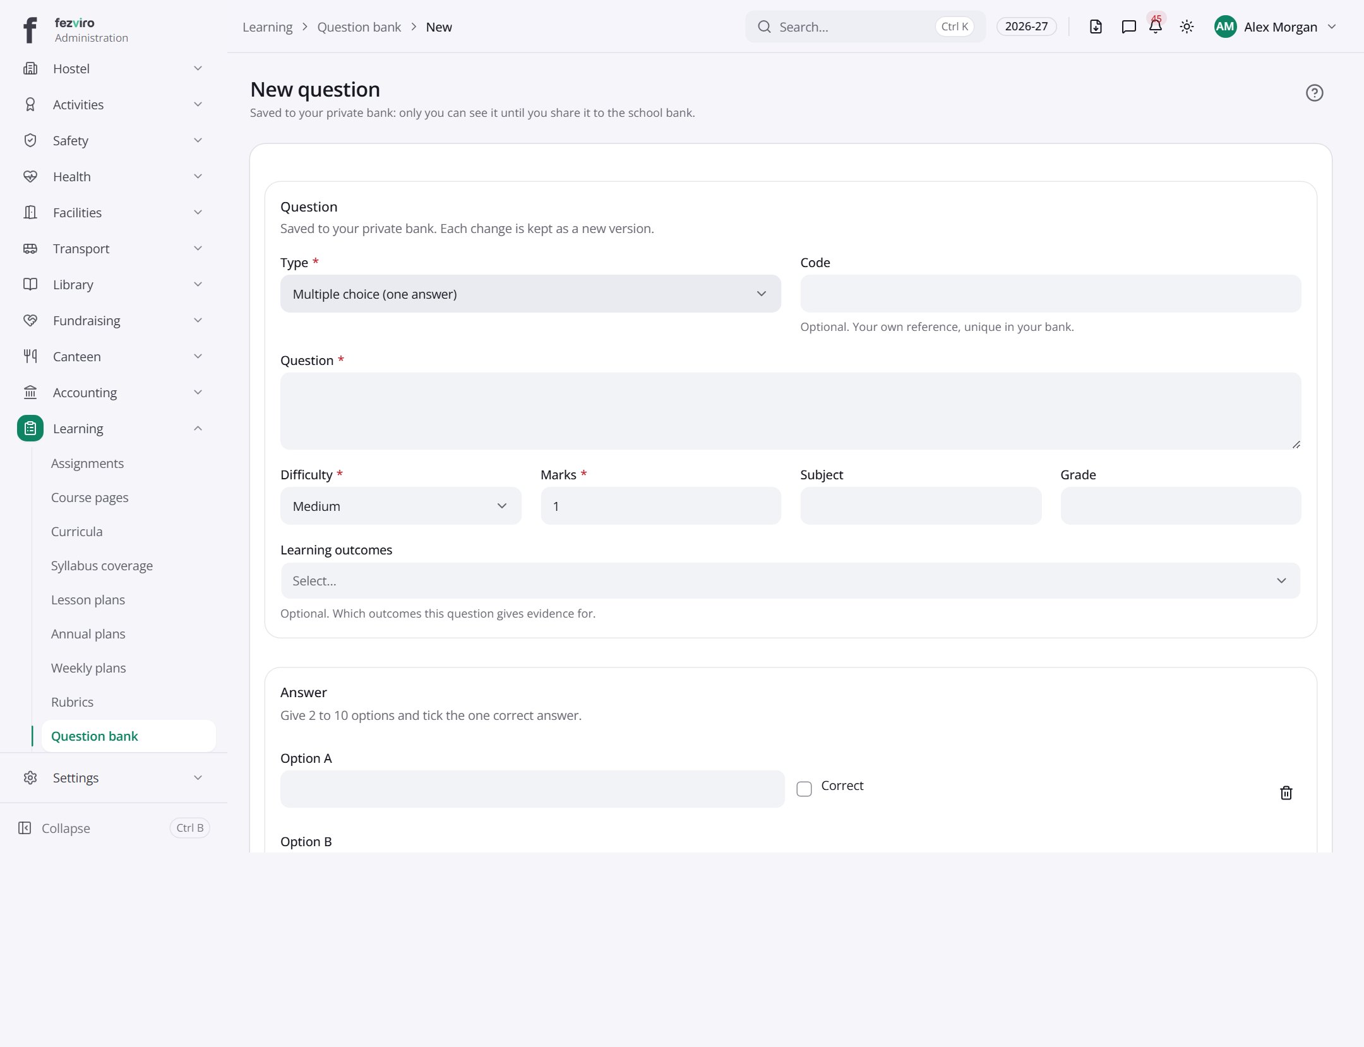Click into the Question text area

tap(791, 411)
